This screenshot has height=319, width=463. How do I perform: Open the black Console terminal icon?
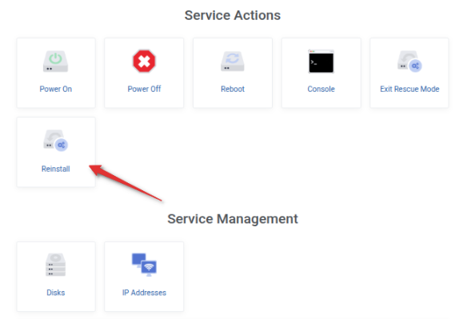tap(321, 61)
